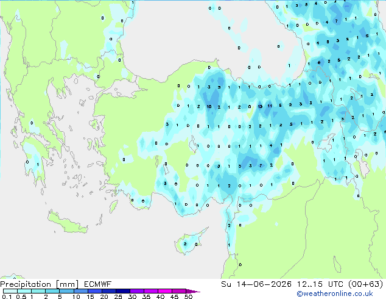The height and width of the screenshot is (299, 386).
Task: Pick the legend swatch between 1 and 2
Action: point(38,291)
